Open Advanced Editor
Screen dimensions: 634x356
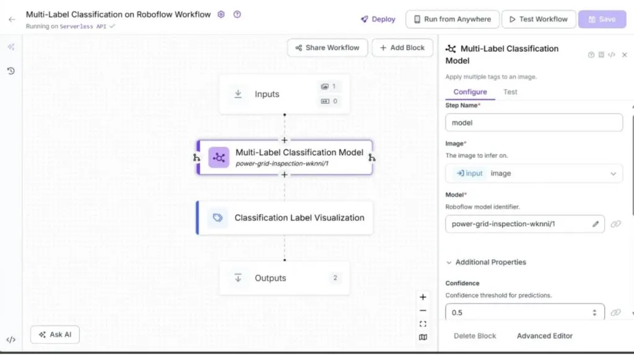tap(545, 336)
